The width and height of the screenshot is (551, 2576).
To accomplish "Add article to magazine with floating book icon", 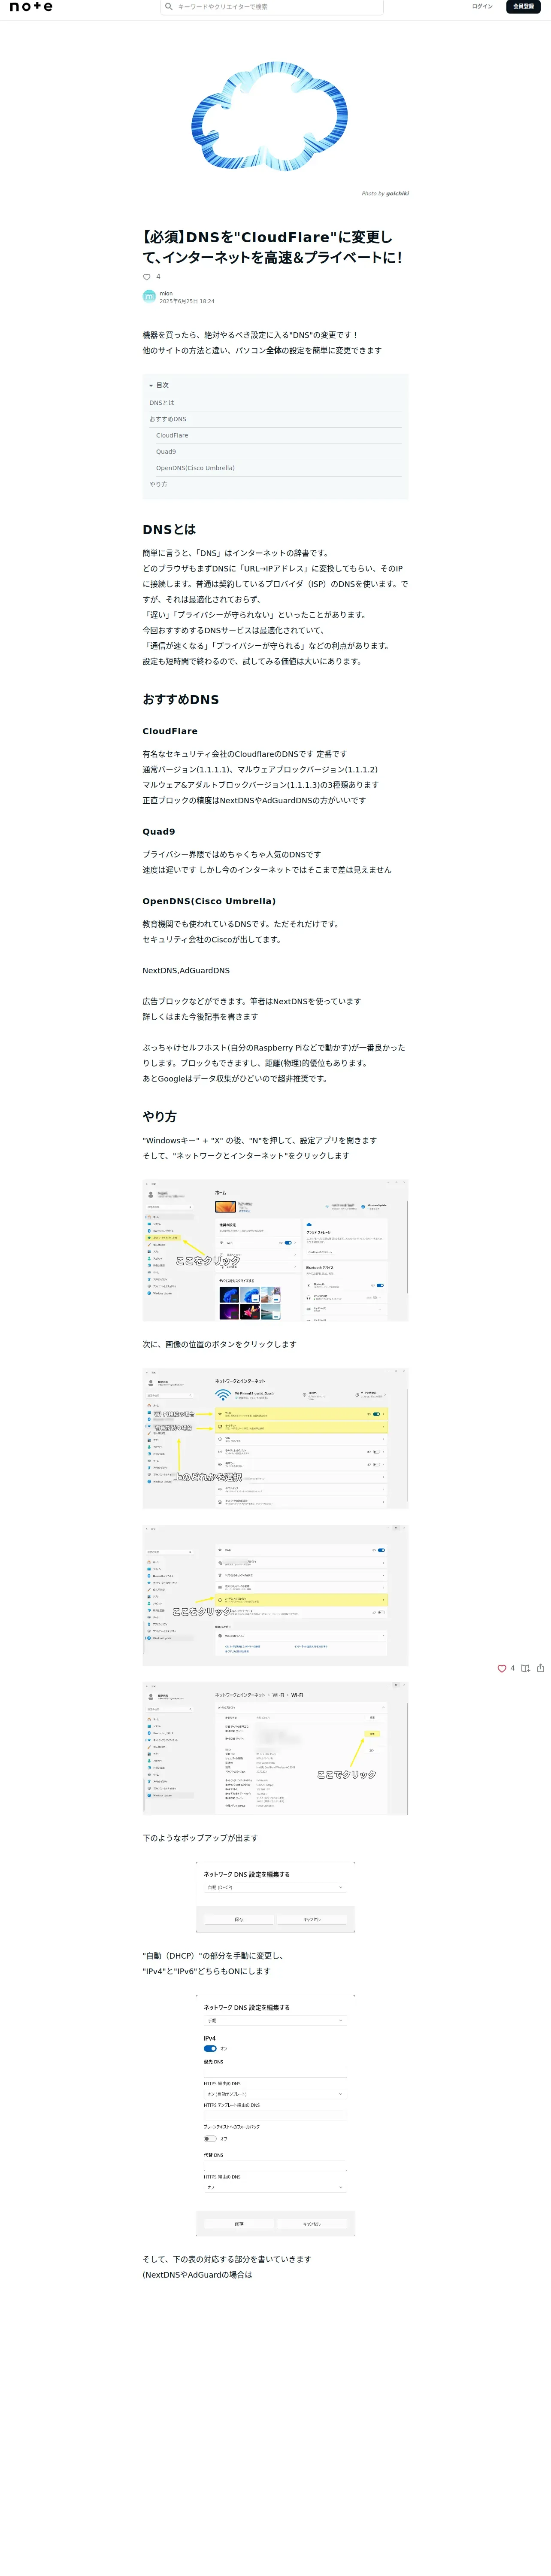I will click(x=525, y=1668).
